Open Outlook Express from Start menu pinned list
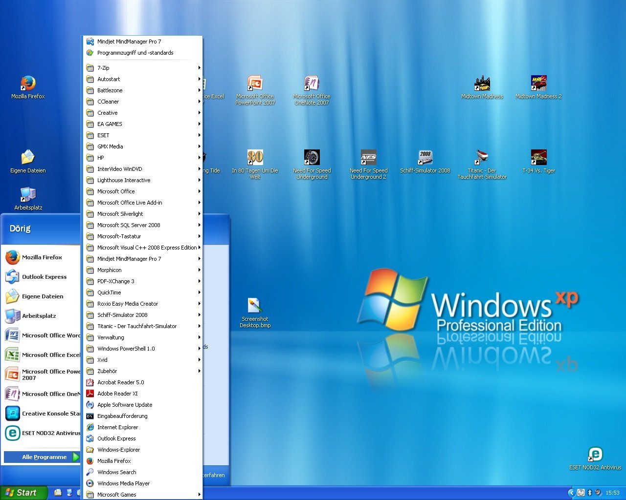The width and height of the screenshot is (626, 500). pos(41,277)
